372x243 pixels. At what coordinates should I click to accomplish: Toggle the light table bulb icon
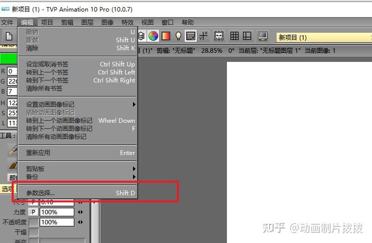[x=178, y=36]
